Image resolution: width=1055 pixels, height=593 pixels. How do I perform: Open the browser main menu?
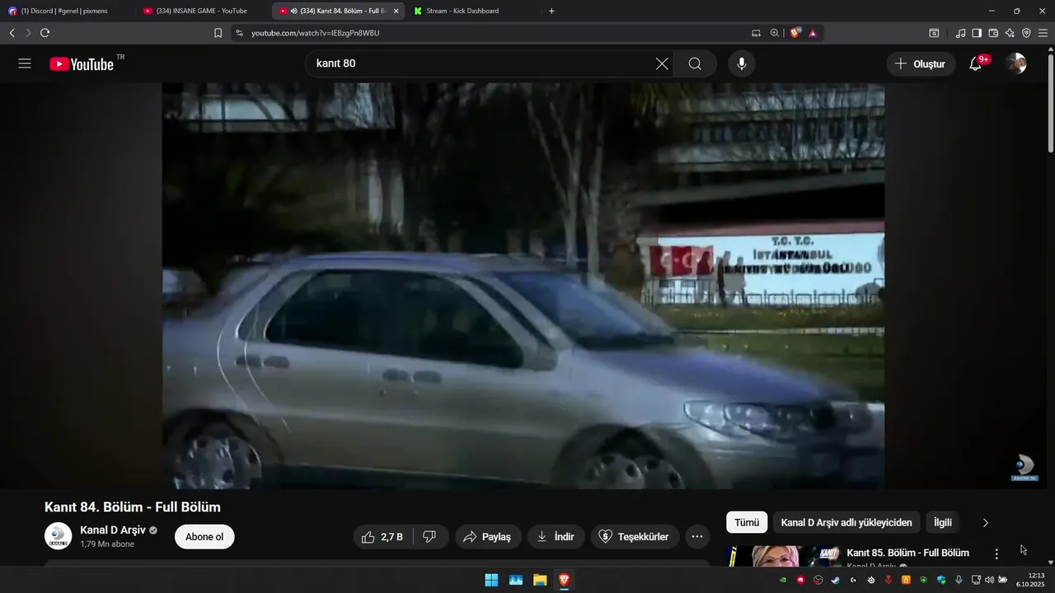point(1043,33)
